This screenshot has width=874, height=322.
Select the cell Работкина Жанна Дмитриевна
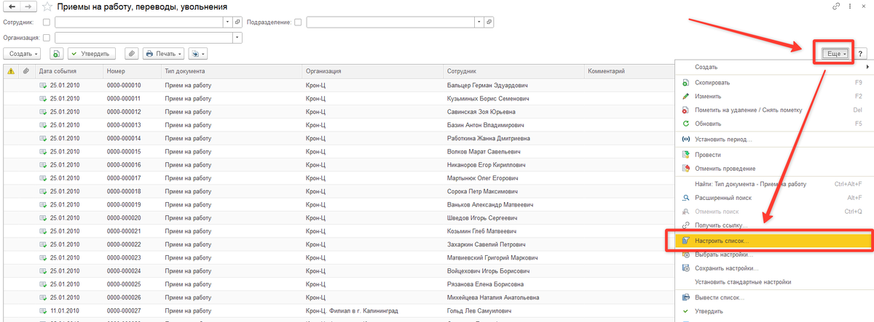pyautogui.click(x=513, y=138)
